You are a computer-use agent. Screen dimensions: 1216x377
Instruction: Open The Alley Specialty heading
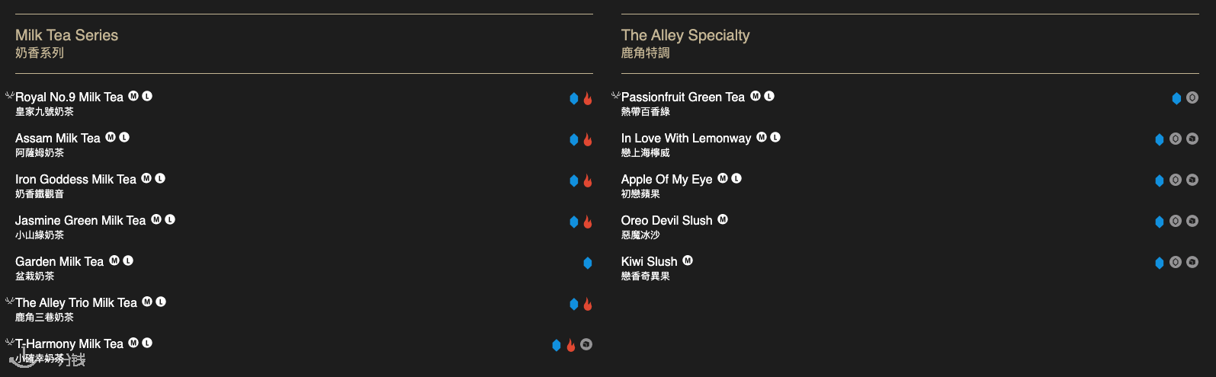click(x=685, y=35)
